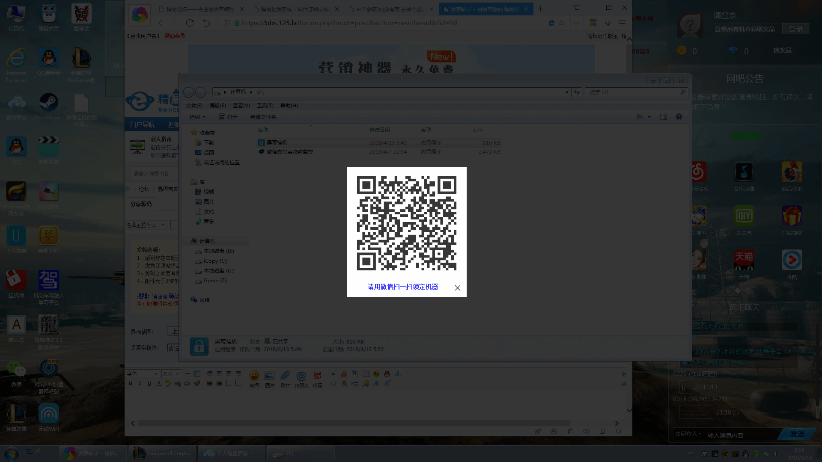Expand the 选择主题分类 category dropdown

[146, 225]
